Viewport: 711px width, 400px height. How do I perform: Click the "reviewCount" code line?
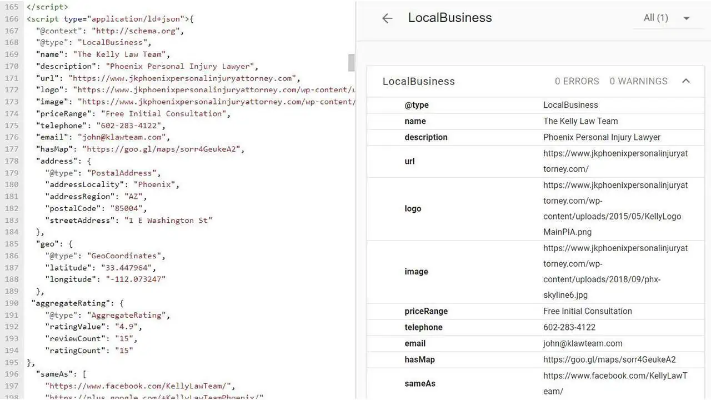click(92, 338)
